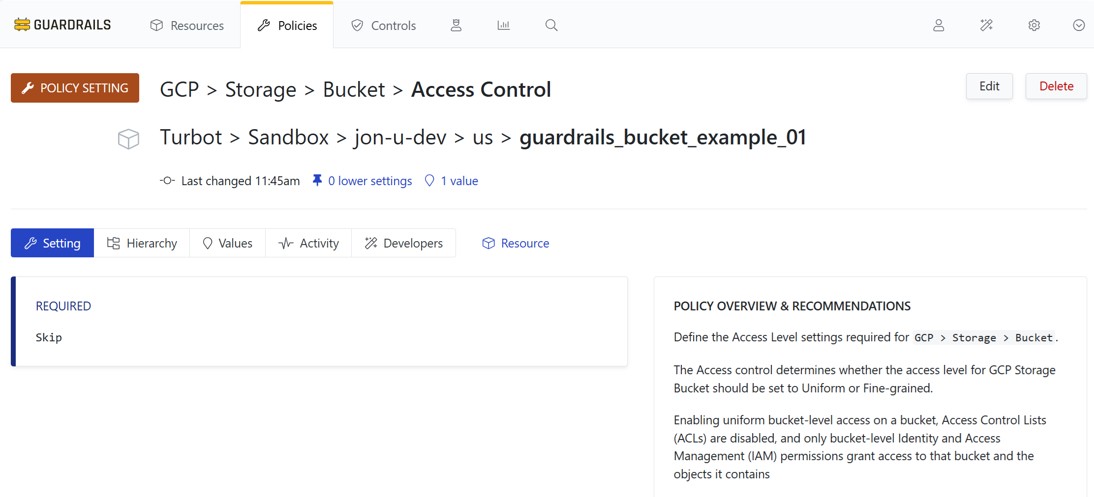Viewport: 1094px width, 497px height.
Task: Click the Sandbox breadcrumb in resource path
Action: pos(288,137)
